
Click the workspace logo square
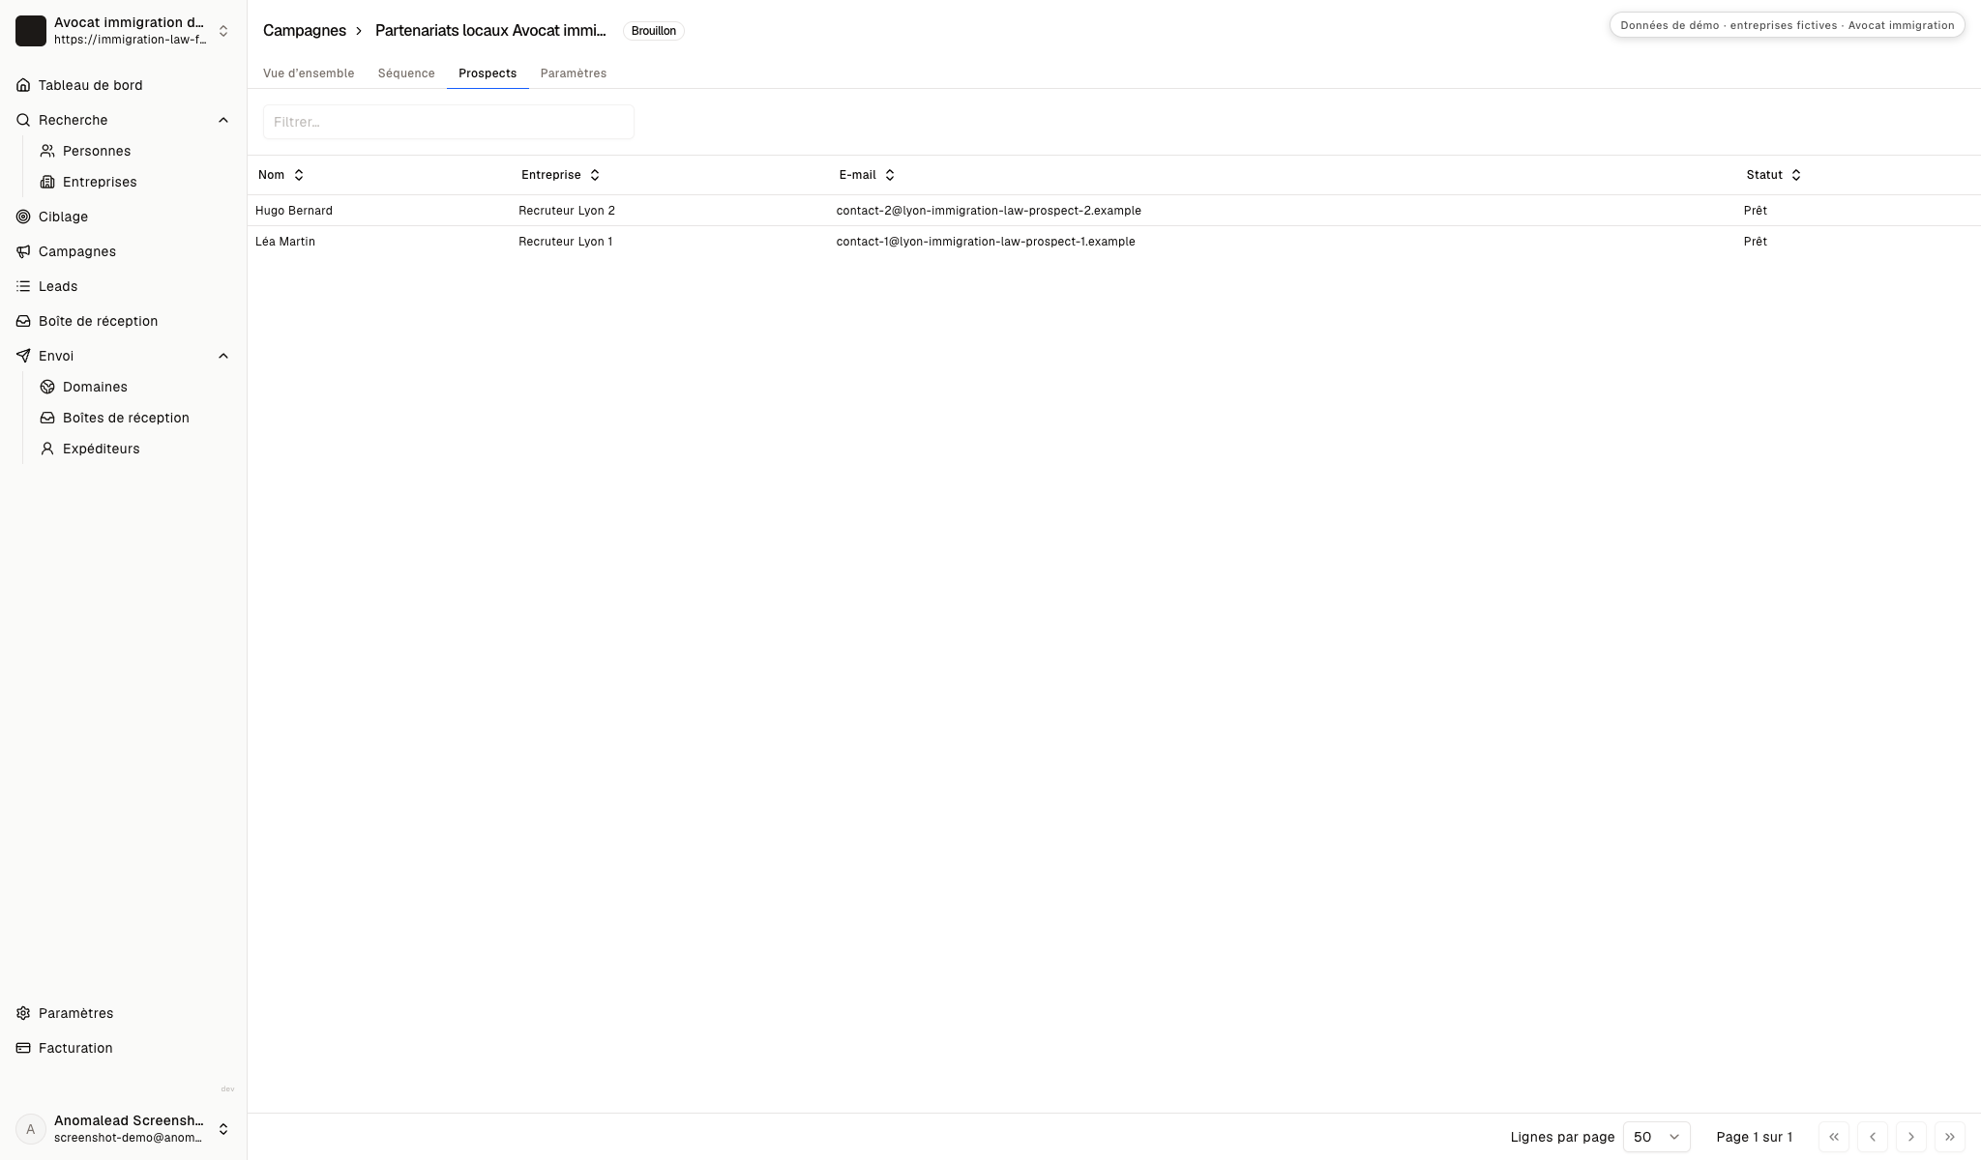[x=31, y=31]
